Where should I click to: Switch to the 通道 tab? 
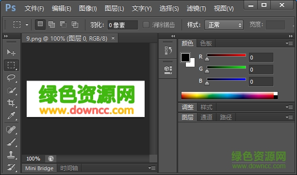click(x=206, y=117)
